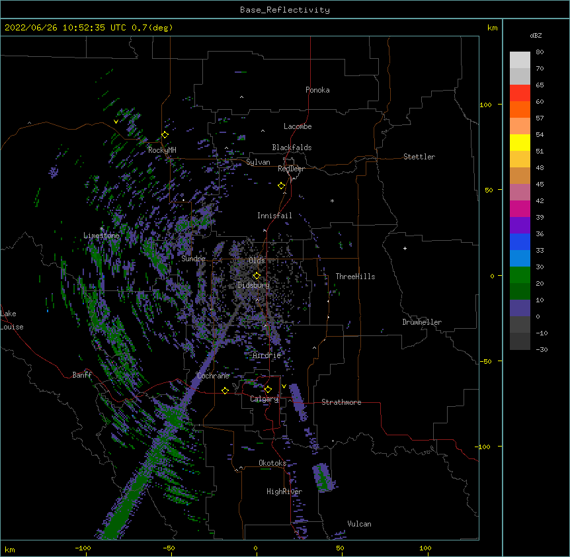The width and height of the screenshot is (570, 557).
Task: Click the Okotoks label
Action: (272, 463)
